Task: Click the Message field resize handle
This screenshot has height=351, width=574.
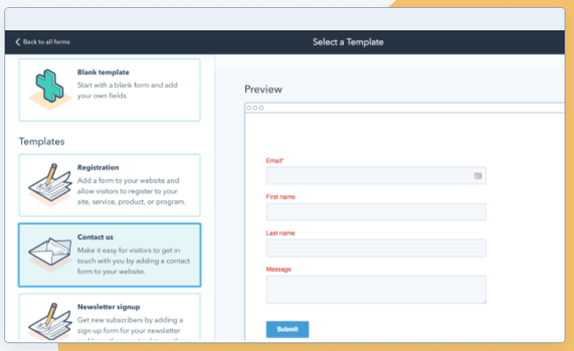Action: pyautogui.click(x=483, y=301)
